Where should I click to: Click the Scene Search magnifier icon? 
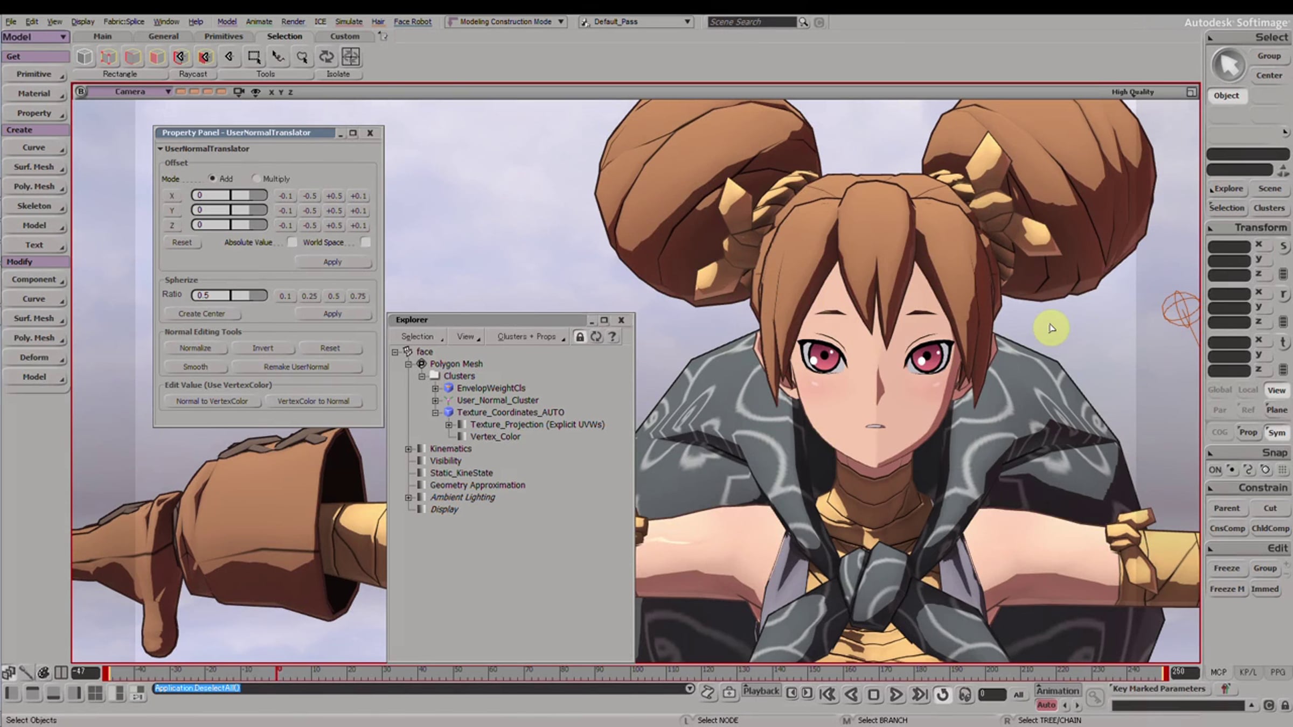click(x=803, y=22)
